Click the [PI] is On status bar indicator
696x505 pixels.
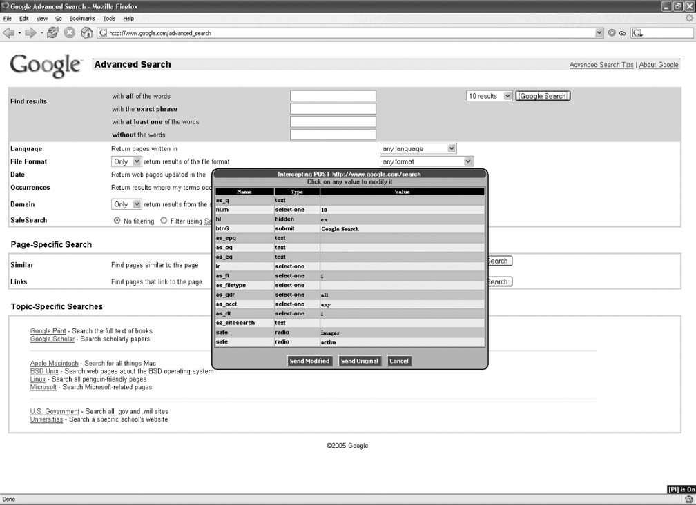tap(680, 489)
